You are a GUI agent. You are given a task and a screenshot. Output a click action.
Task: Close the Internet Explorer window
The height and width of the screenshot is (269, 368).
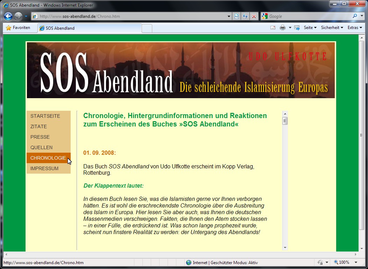coord(358,3)
